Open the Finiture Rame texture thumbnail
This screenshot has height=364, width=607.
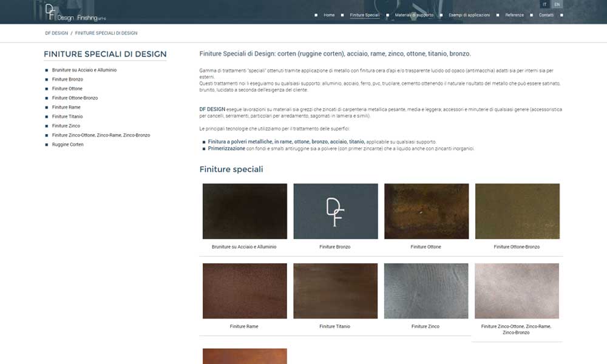pyautogui.click(x=245, y=291)
